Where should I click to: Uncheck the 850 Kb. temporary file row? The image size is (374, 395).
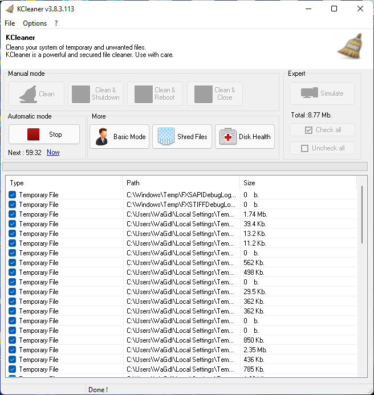[12, 340]
